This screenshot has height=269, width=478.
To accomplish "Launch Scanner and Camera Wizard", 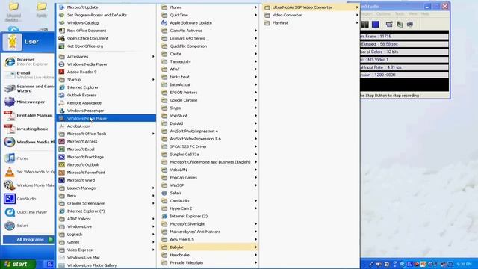I will tap(28, 88).
